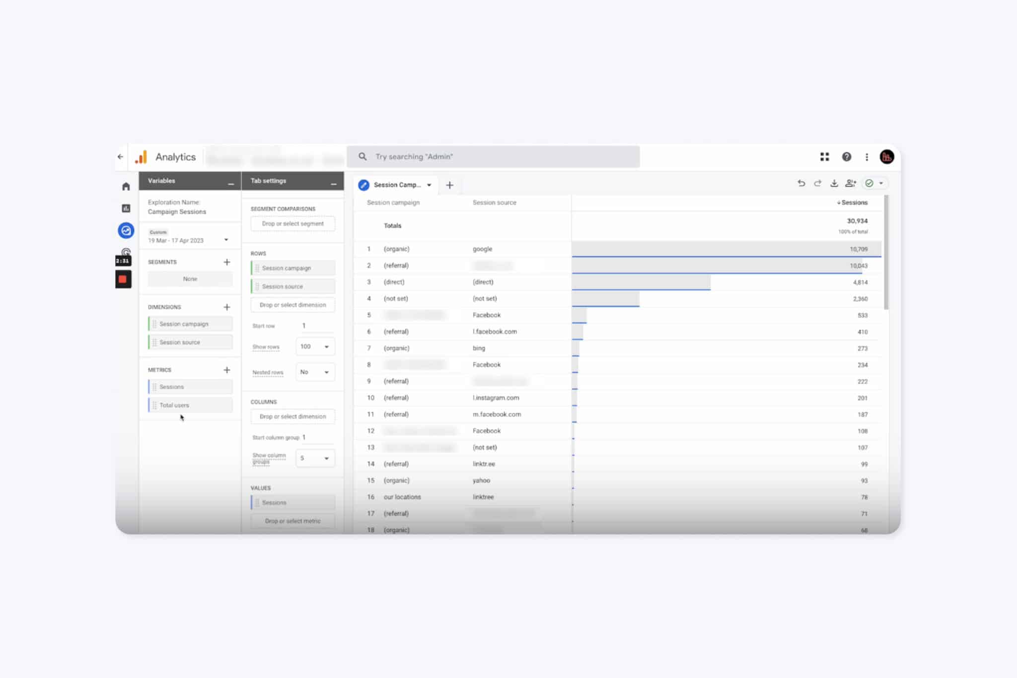This screenshot has width=1017, height=678.
Task: Click the Home icon in left sidebar
Action: pos(126,187)
